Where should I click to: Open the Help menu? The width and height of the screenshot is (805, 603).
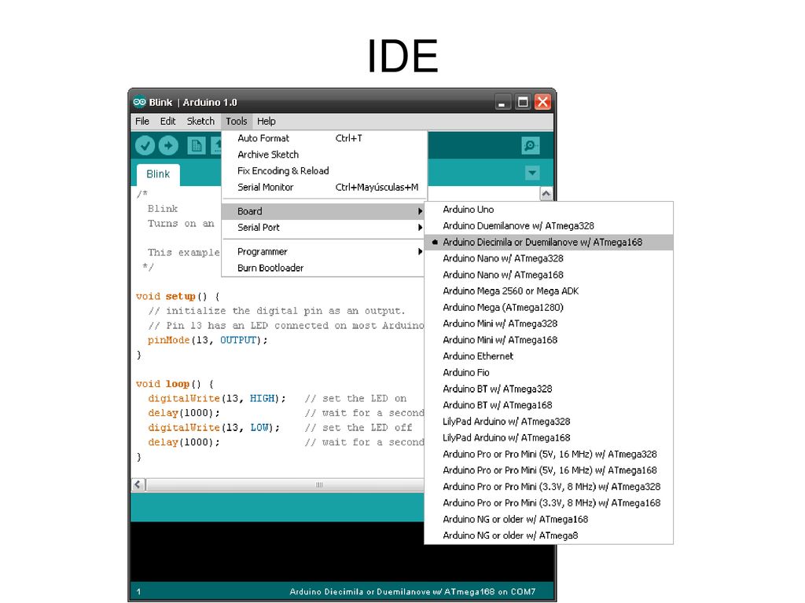[266, 122]
